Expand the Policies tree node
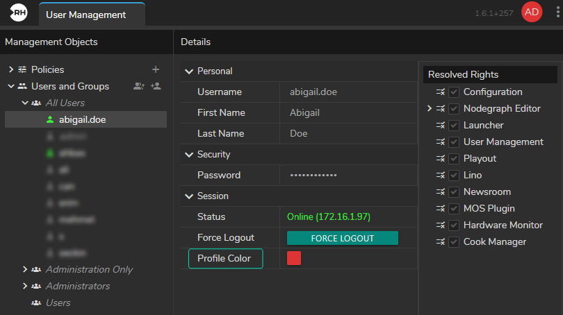The image size is (563, 315). pyautogui.click(x=11, y=69)
